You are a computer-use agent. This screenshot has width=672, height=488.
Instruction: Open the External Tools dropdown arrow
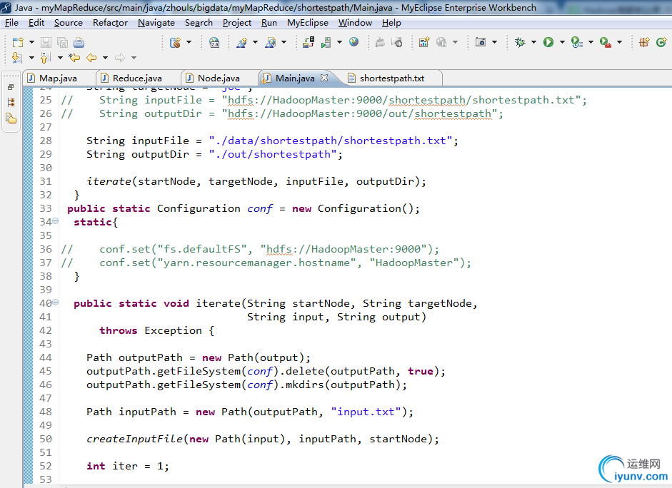pyautogui.click(x=619, y=42)
